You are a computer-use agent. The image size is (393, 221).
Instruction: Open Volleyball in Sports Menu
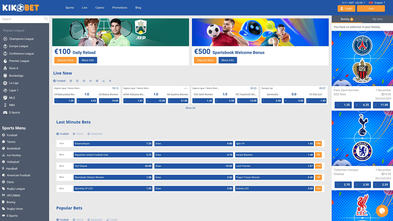point(13,162)
